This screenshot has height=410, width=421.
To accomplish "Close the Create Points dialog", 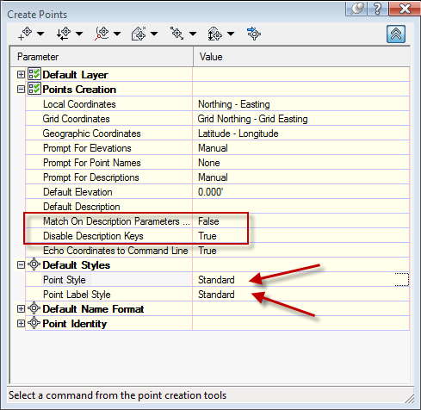I will pos(405,9).
